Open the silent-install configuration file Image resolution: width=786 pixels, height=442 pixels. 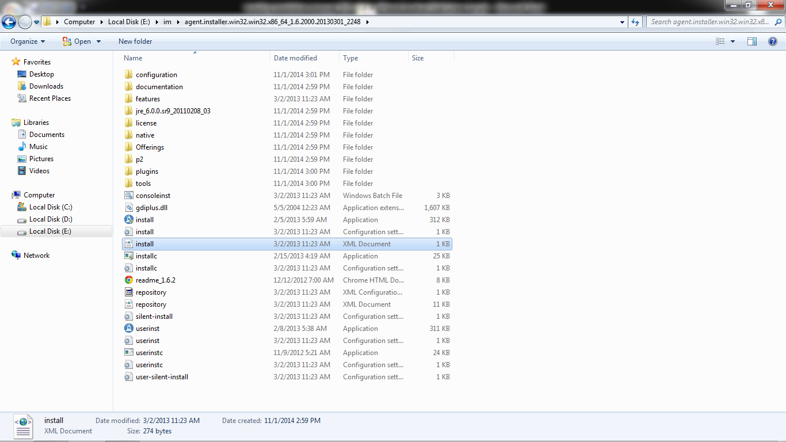153,316
